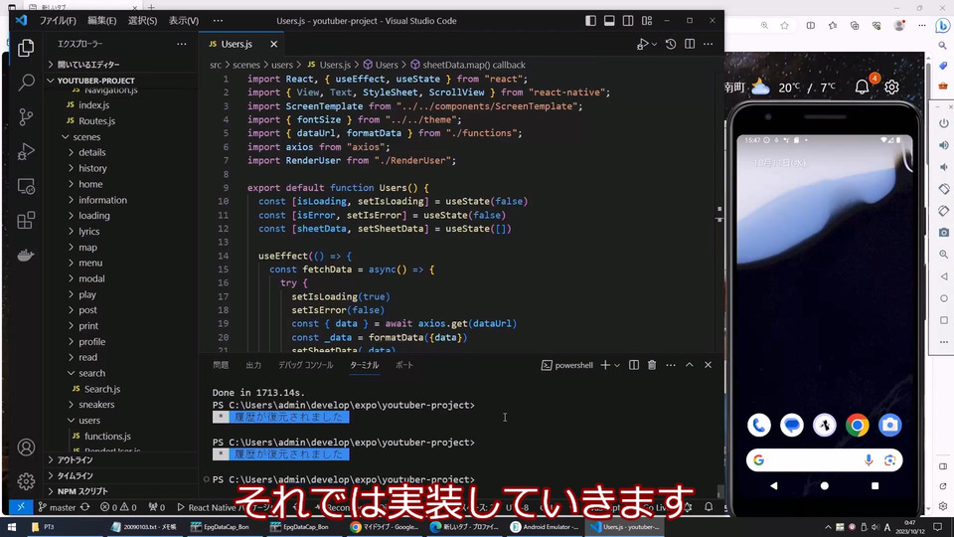Click Customize Layout icon in title bar
This screenshot has width=954, height=537.
click(647, 20)
